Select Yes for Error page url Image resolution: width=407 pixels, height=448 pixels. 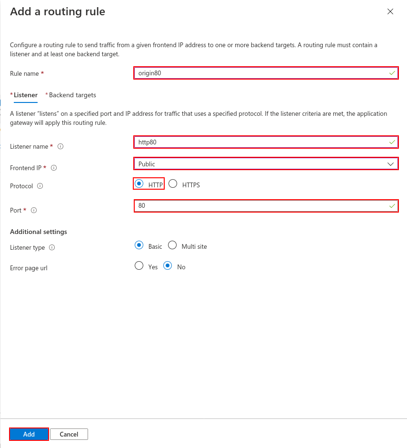[139, 266]
